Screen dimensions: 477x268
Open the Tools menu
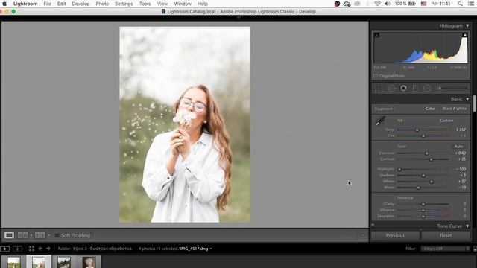[145, 4]
